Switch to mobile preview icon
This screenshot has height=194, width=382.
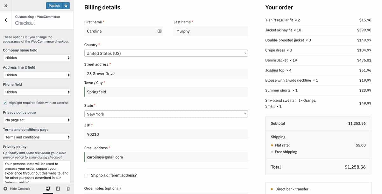[68, 189]
